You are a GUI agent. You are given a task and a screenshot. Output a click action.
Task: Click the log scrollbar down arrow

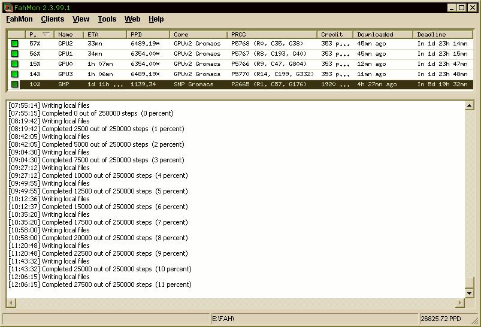[x=470, y=293]
